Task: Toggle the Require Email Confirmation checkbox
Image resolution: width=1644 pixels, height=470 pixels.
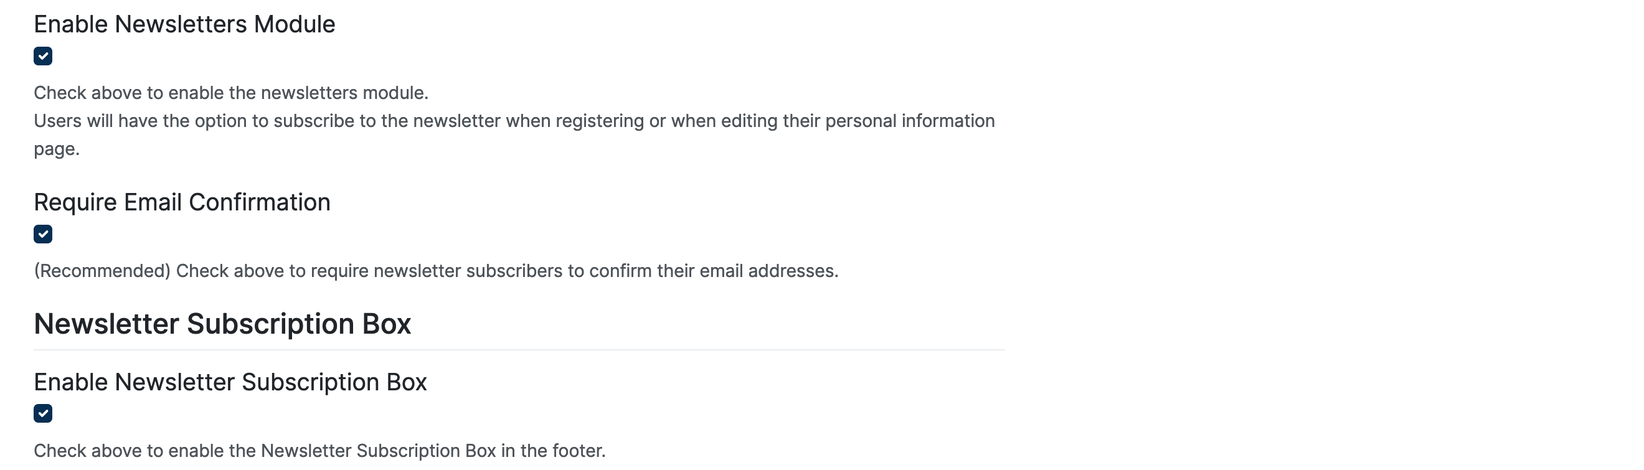Action: 43,234
